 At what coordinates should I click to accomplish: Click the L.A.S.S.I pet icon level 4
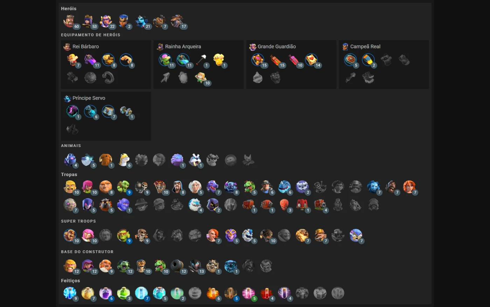coord(70,160)
